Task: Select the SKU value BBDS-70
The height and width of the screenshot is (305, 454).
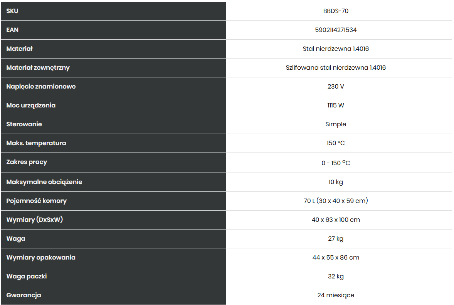Action: [336, 11]
